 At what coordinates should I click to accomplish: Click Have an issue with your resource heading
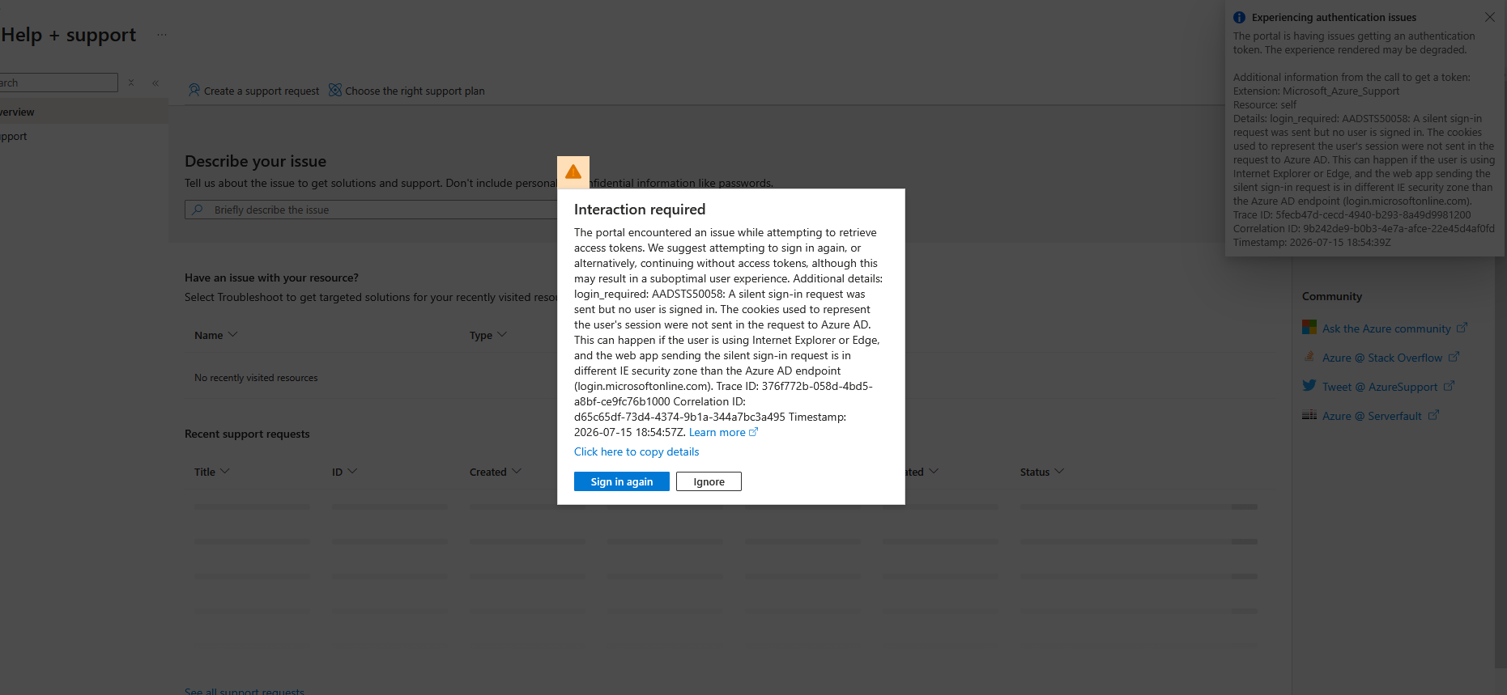(x=271, y=278)
